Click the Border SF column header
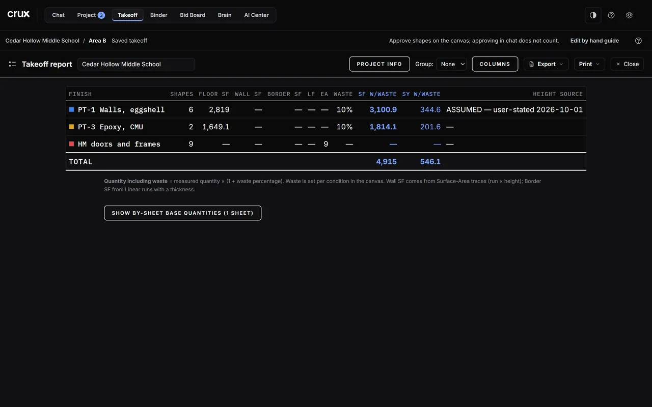Screen dimensions: 652x407 click(285, 94)
